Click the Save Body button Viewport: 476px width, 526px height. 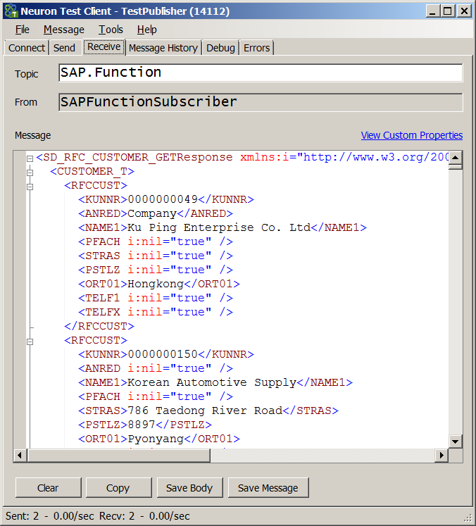click(x=189, y=488)
